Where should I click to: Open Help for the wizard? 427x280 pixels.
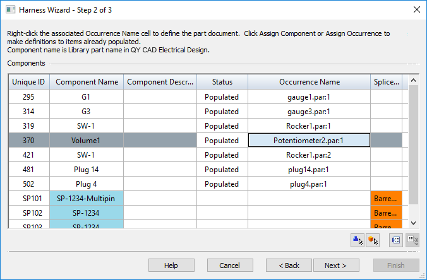pos(171,265)
